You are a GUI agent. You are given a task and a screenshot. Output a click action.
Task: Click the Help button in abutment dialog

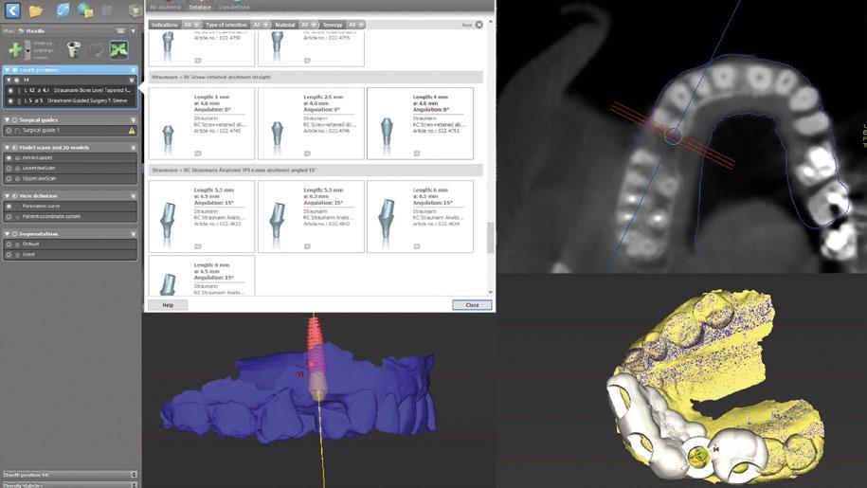click(x=168, y=305)
